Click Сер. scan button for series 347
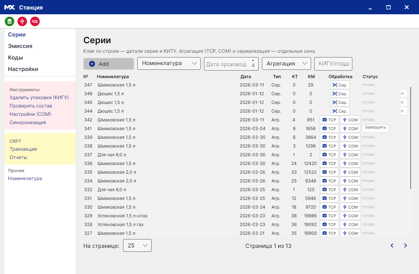This screenshot has width=419, height=274. [340, 85]
